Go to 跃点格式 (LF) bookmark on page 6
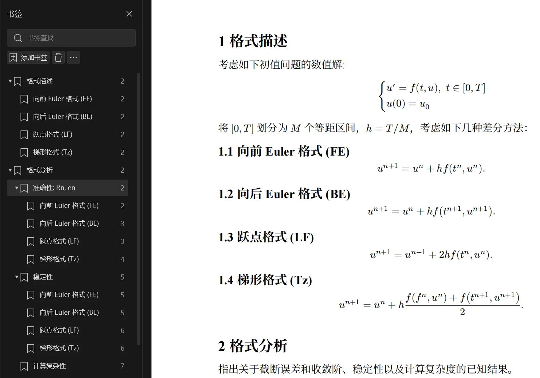This screenshot has height=378, width=540. (59, 330)
